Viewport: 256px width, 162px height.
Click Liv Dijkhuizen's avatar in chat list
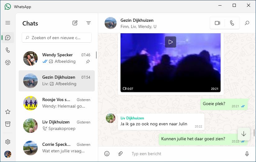30,126
